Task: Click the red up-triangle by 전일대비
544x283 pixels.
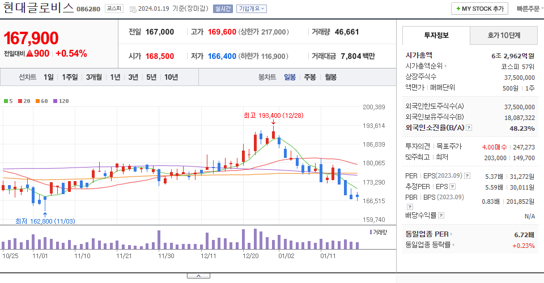Action: 29,54
